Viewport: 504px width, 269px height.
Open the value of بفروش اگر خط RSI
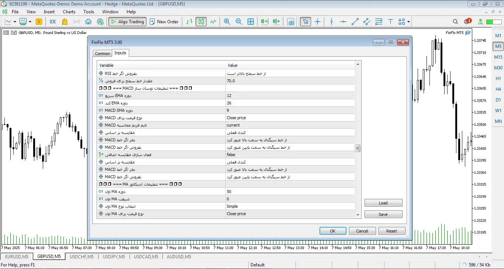click(290, 73)
